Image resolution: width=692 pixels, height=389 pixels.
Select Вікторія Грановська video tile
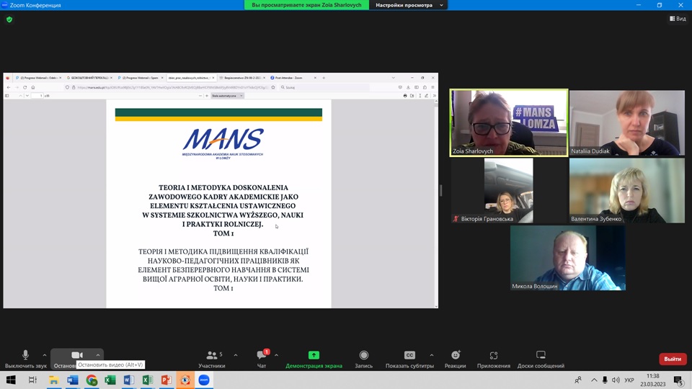[509, 190]
